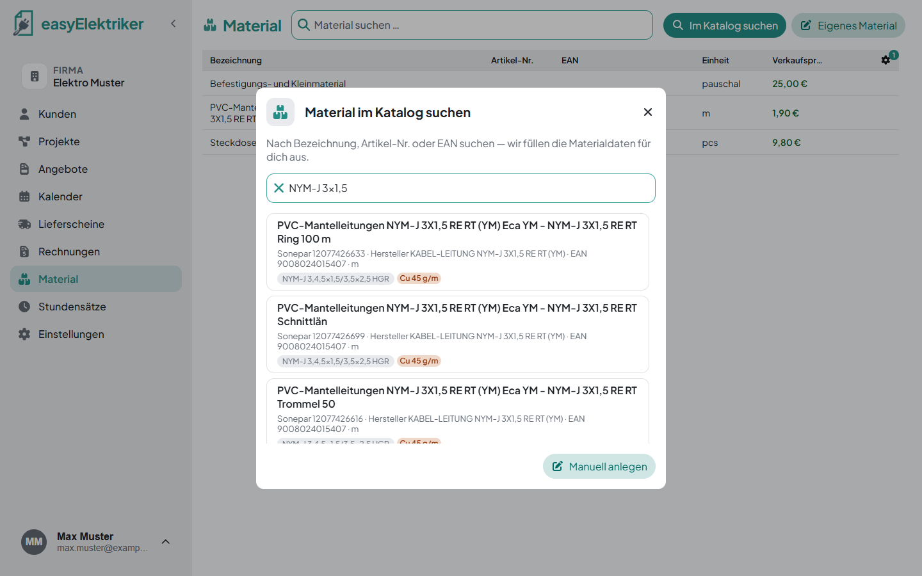Click the Cu 45 g/m tag in Ring 100 m result

pos(419,278)
